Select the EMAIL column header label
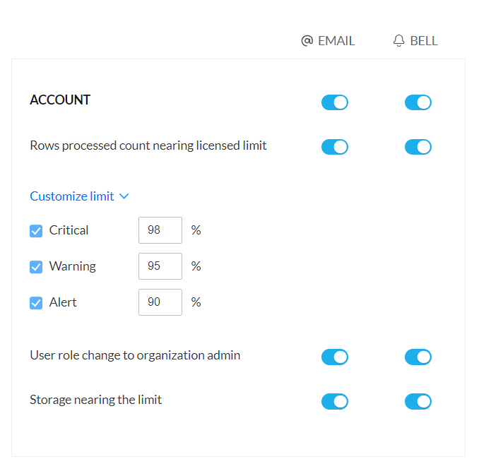The height and width of the screenshot is (476, 503). pyautogui.click(x=336, y=41)
